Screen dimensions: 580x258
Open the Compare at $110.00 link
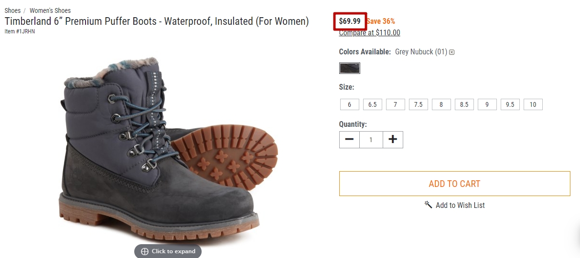tap(370, 33)
